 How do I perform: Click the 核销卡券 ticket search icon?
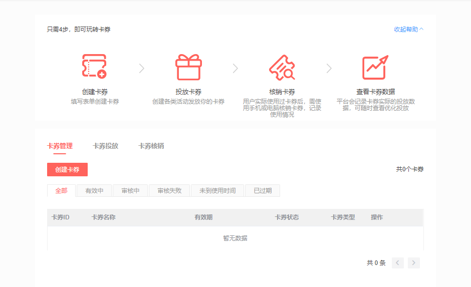pyautogui.click(x=282, y=67)
